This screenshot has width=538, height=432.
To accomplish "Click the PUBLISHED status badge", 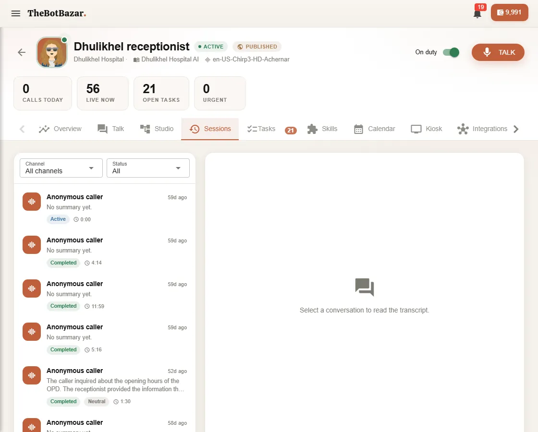I will coord(257,47).
